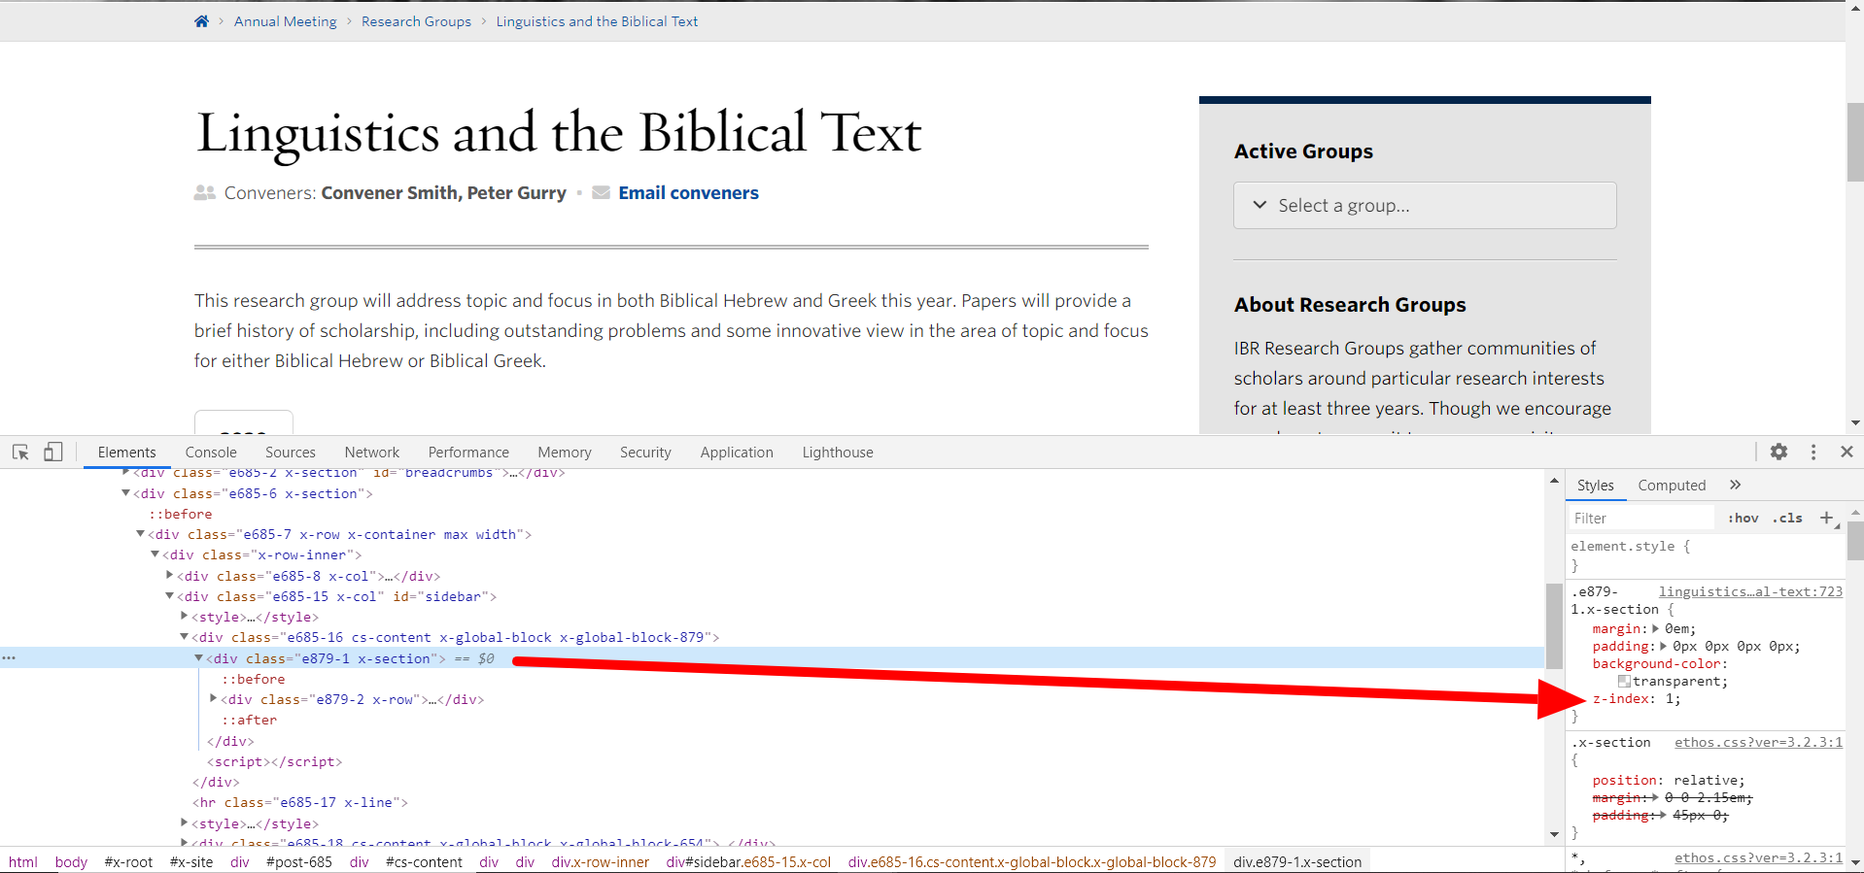Open ethos.css link for .x-section rule
1864x873 pixels.
coord(1758,742)
